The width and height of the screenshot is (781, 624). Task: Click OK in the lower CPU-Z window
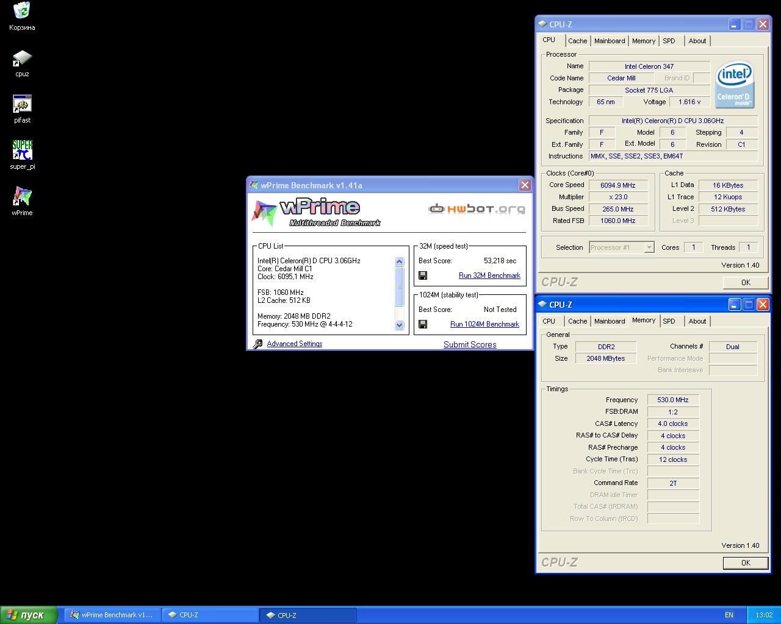click(746, 563)
